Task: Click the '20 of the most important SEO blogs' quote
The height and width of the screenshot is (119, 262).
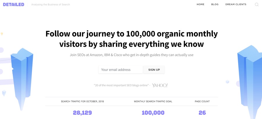Action: click(x=121, y=85)
